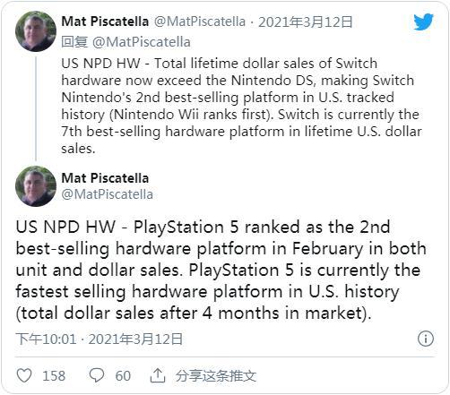Like the tweet via heart icon
Screen dimensions: 450x395
coord(24,375)
